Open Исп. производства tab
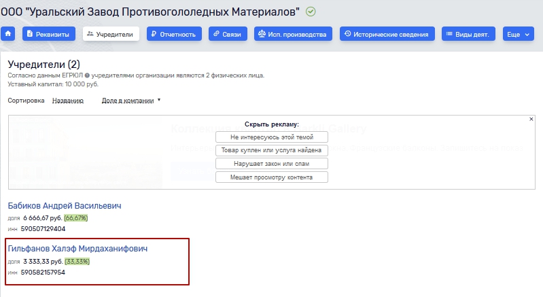This screenshot has width=543, height=297. click(x=293, y=34)
